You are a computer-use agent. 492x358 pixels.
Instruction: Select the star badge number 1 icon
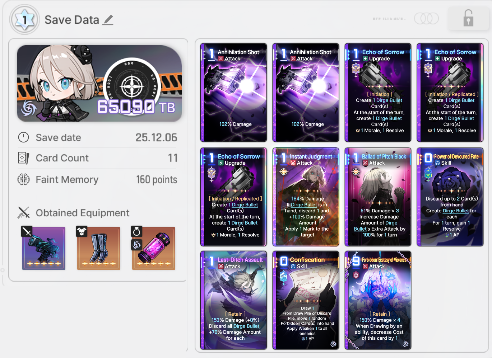pos(25,19)
